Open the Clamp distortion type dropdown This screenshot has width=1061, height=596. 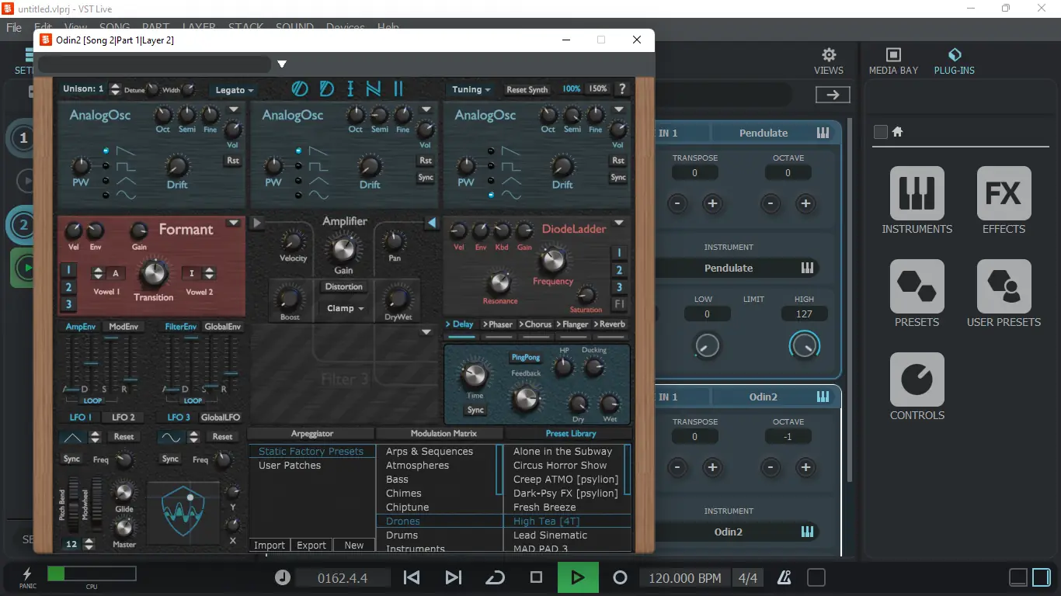coord(345,308)
